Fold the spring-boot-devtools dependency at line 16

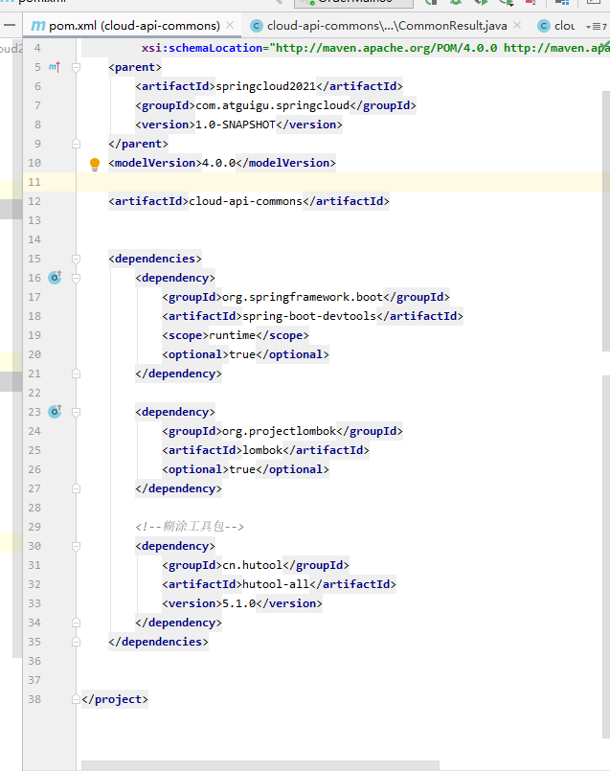(77, 278)
